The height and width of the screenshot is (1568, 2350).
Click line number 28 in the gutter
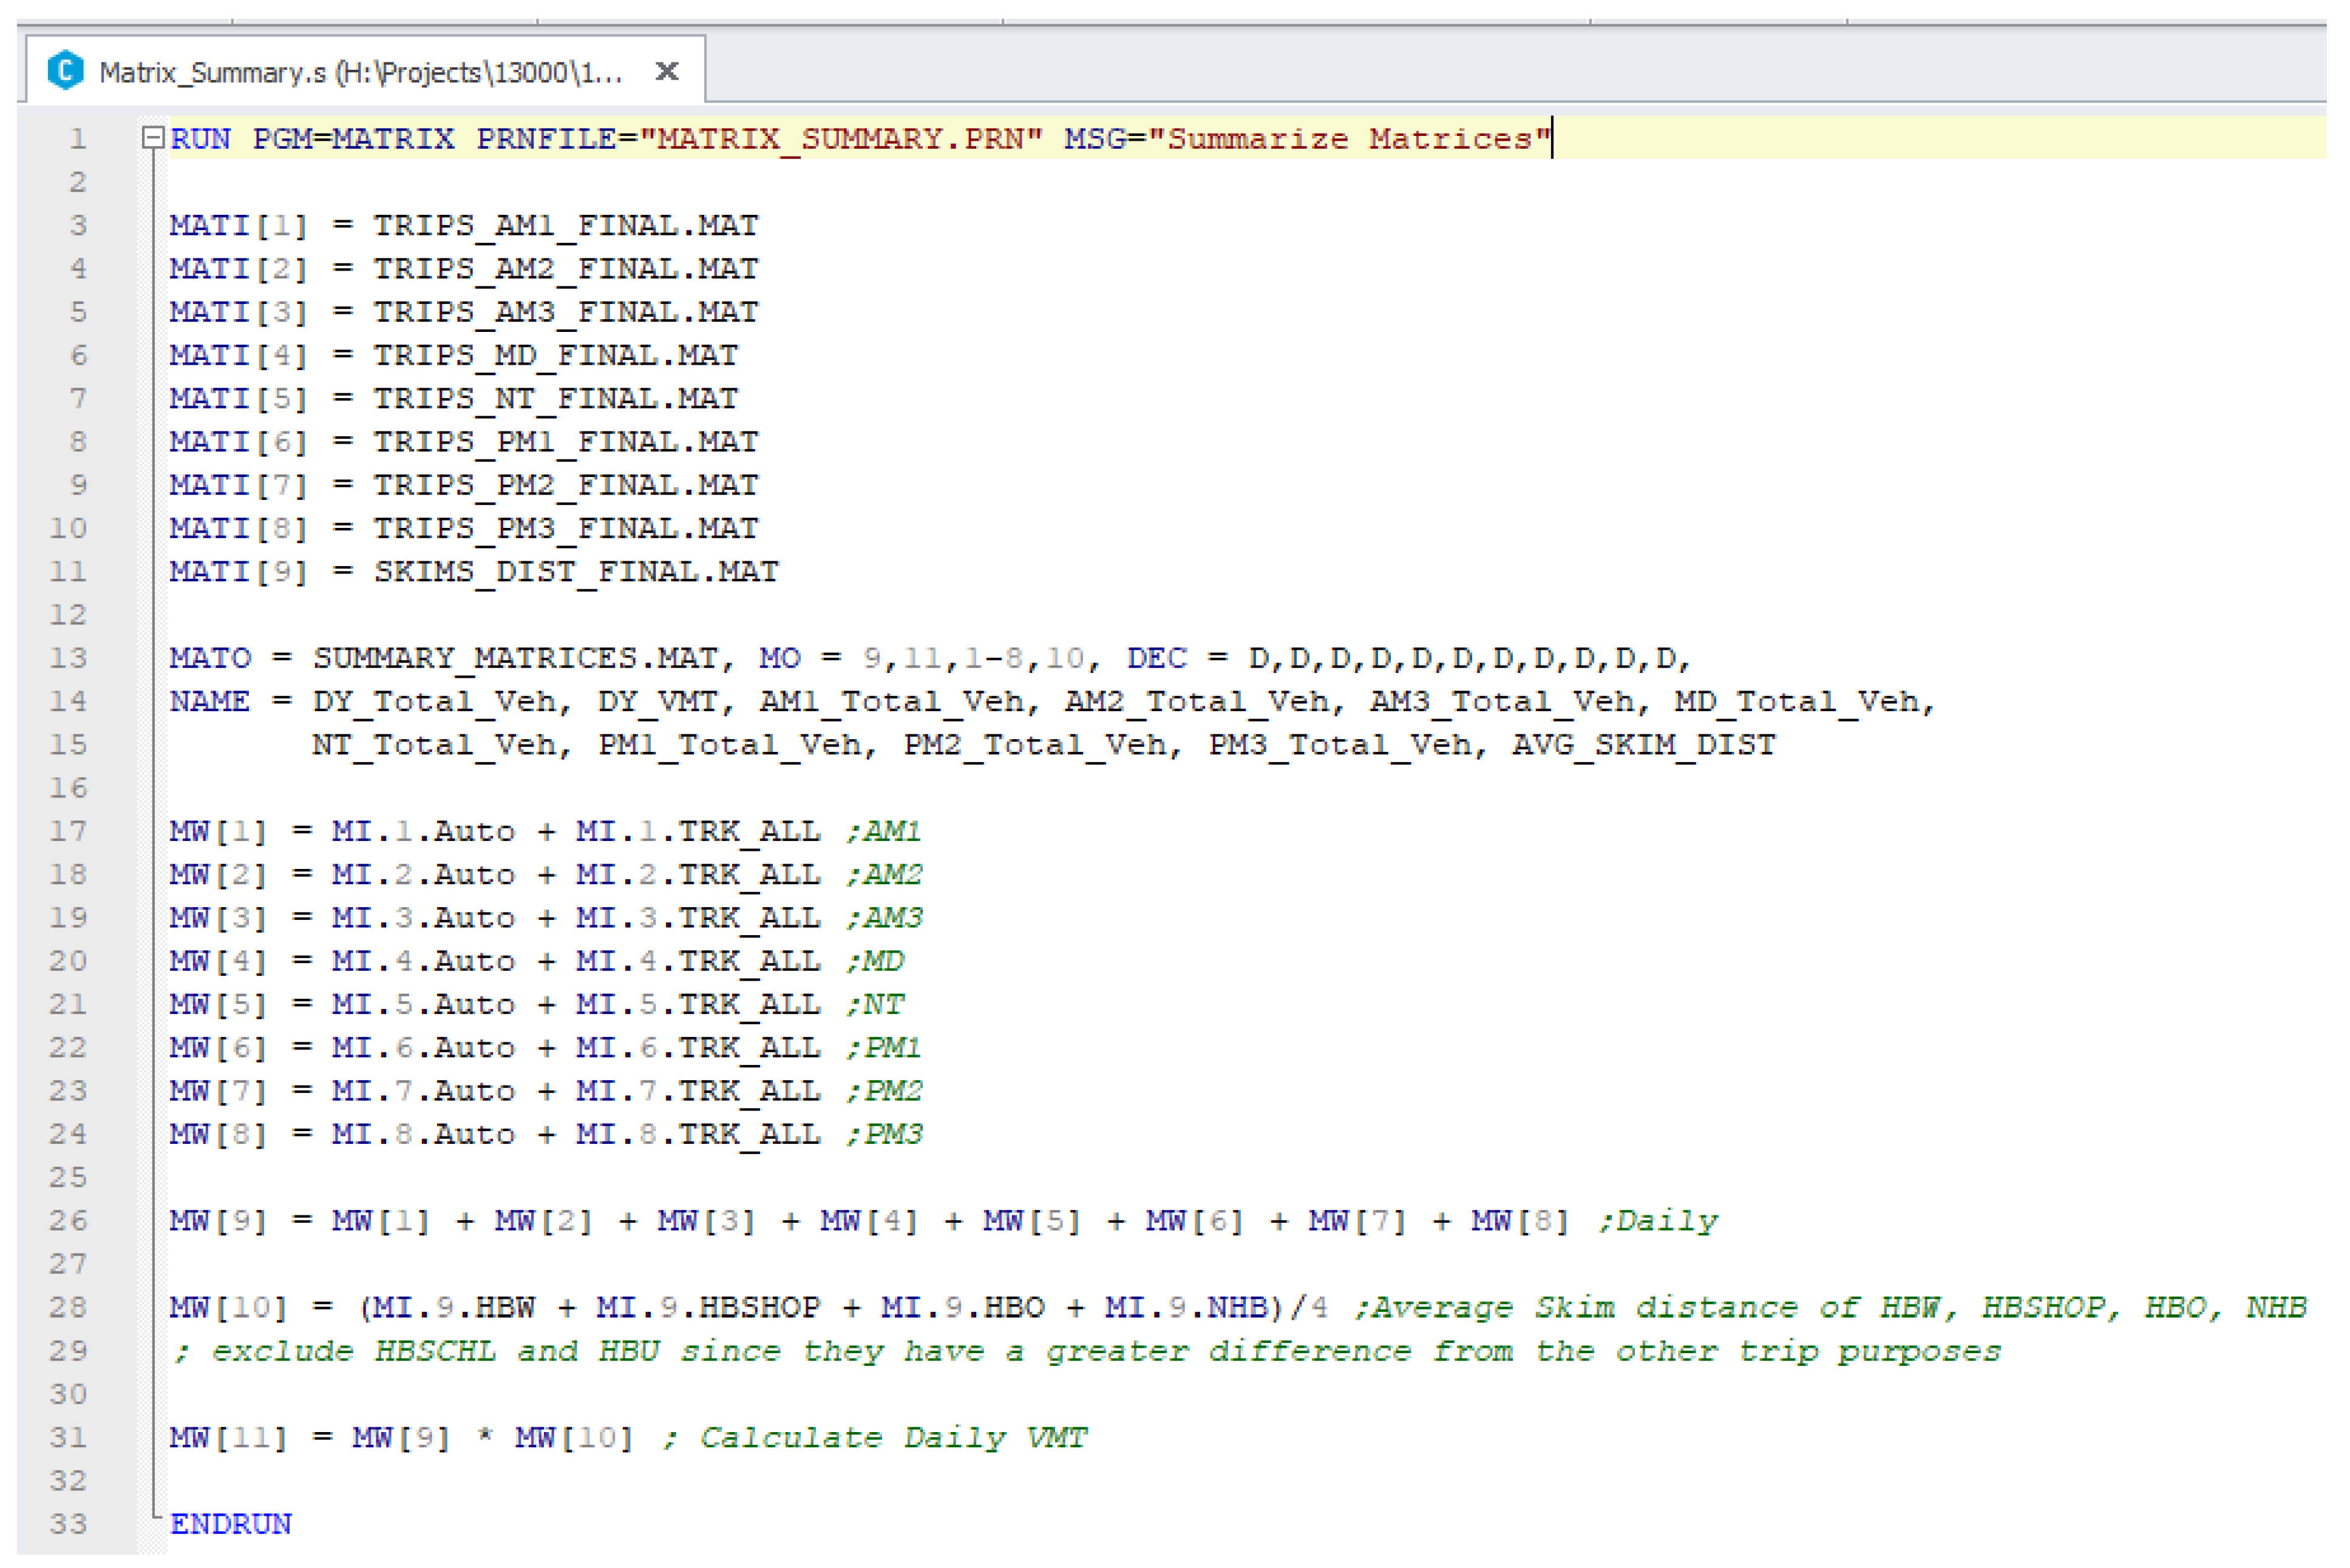coord(68,1308)
